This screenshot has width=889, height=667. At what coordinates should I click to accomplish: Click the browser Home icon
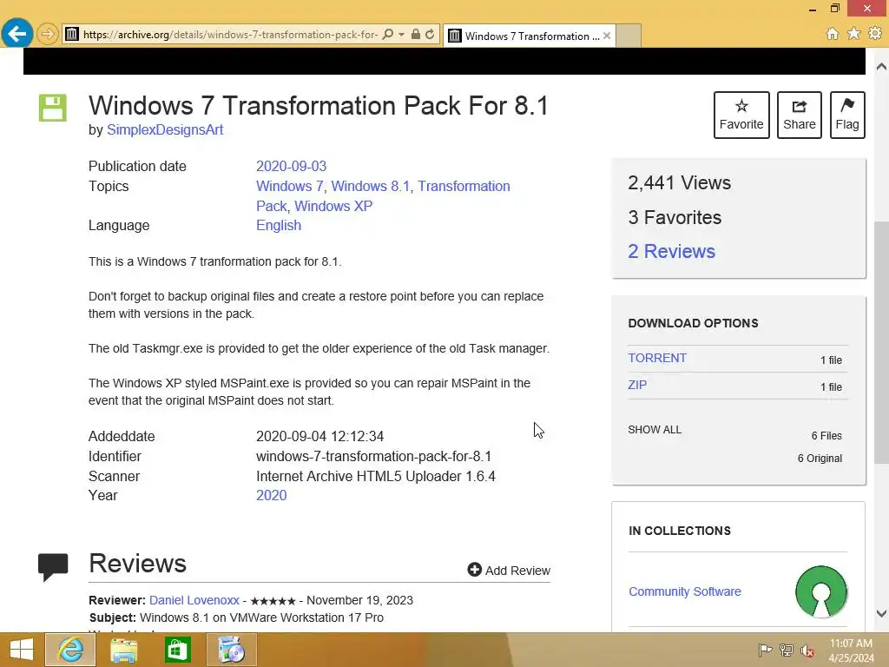coord(833,34)
